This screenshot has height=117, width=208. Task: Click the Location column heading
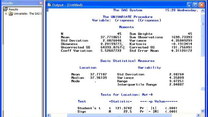pos(88,68)
